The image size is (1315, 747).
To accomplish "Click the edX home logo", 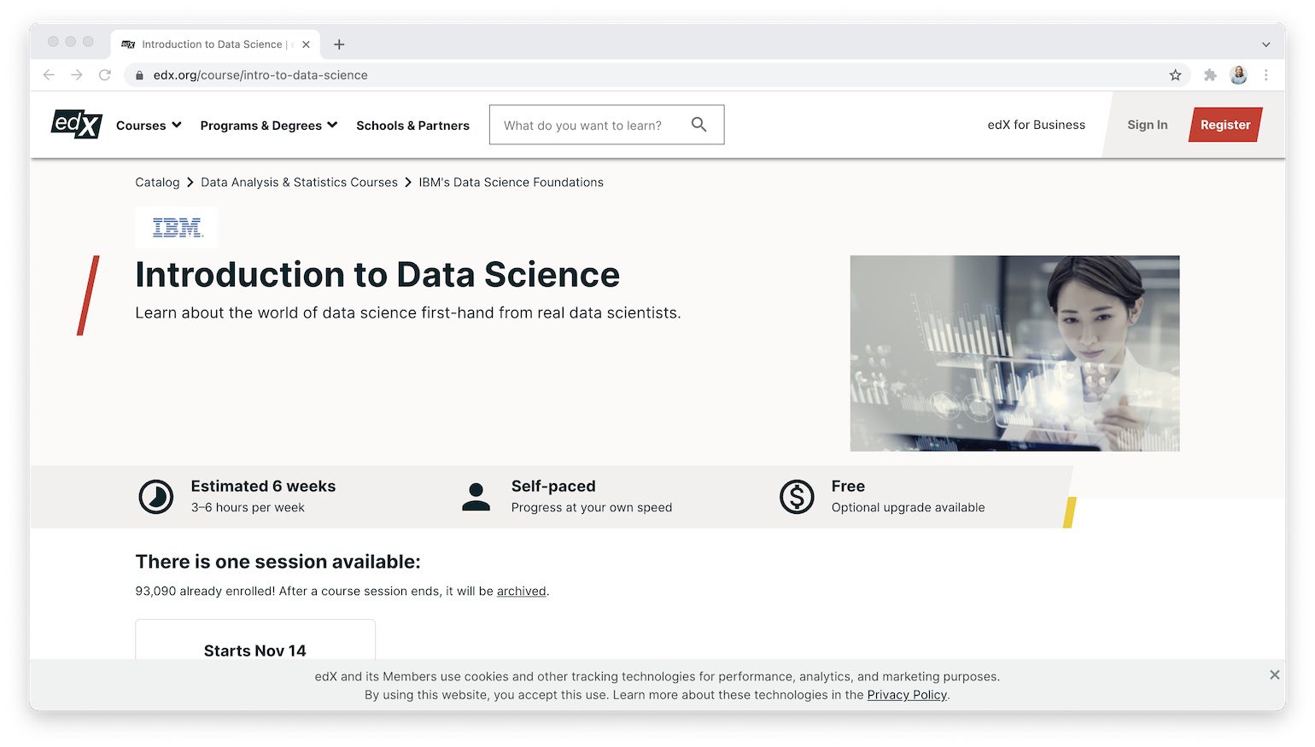I will 75,124.
